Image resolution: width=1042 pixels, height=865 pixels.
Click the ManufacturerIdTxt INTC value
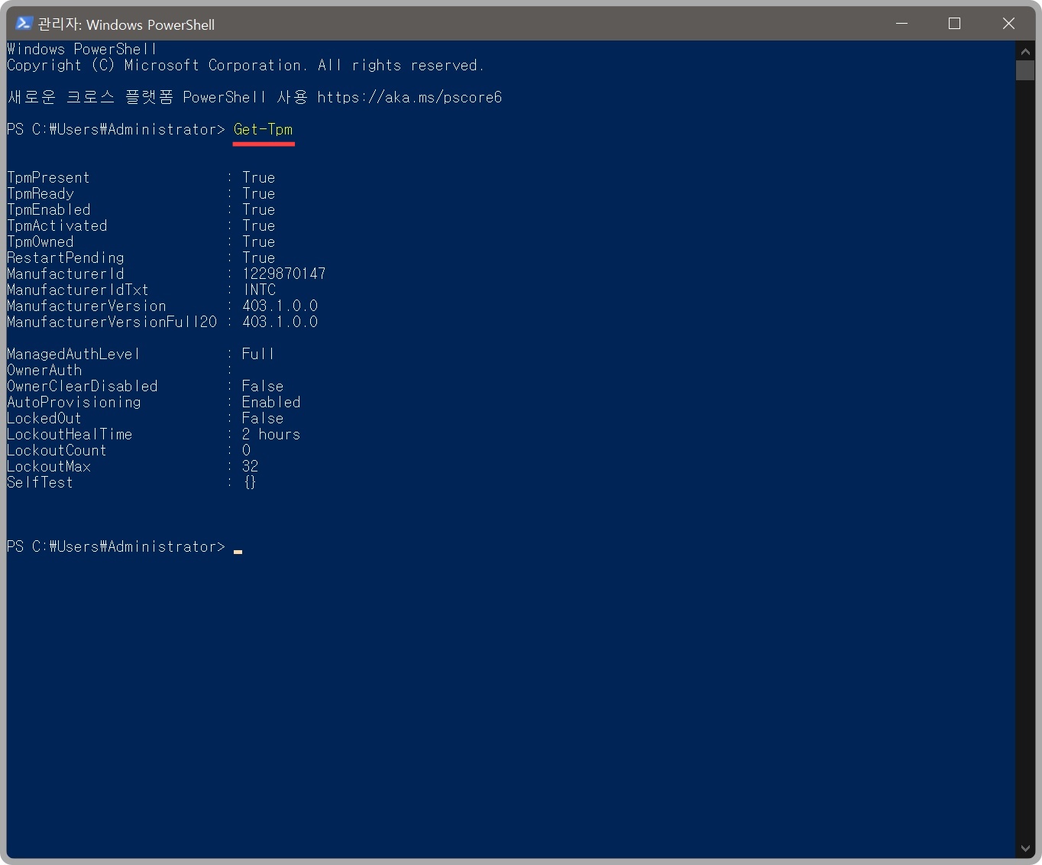click(260, 290)
